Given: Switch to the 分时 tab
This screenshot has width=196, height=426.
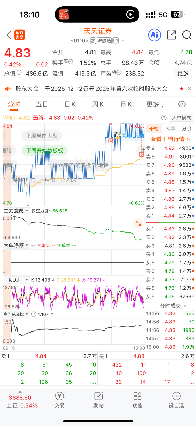Looking at the screenshot, I should click(14, 104).
